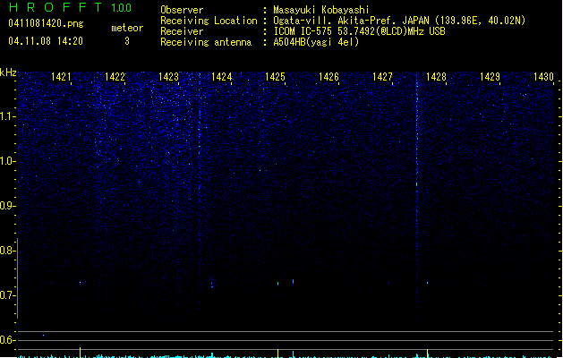The height and width of the screenshot is (358, 563).
Task: Click the 1427 time axis label
Action: [x=383, y=77]
